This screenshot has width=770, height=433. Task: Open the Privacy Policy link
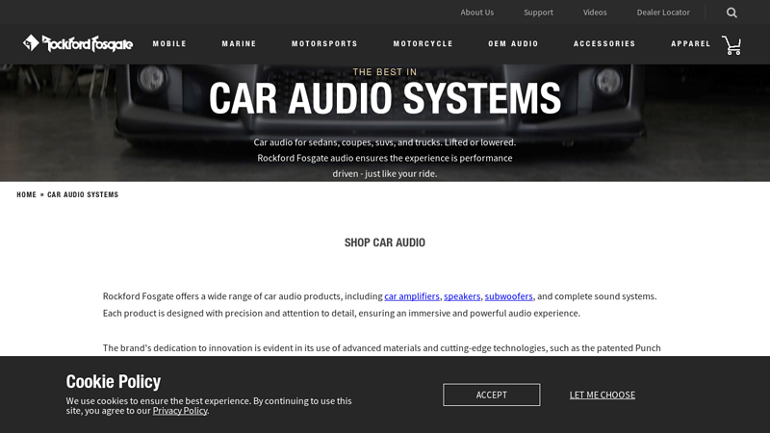(180, 411)
